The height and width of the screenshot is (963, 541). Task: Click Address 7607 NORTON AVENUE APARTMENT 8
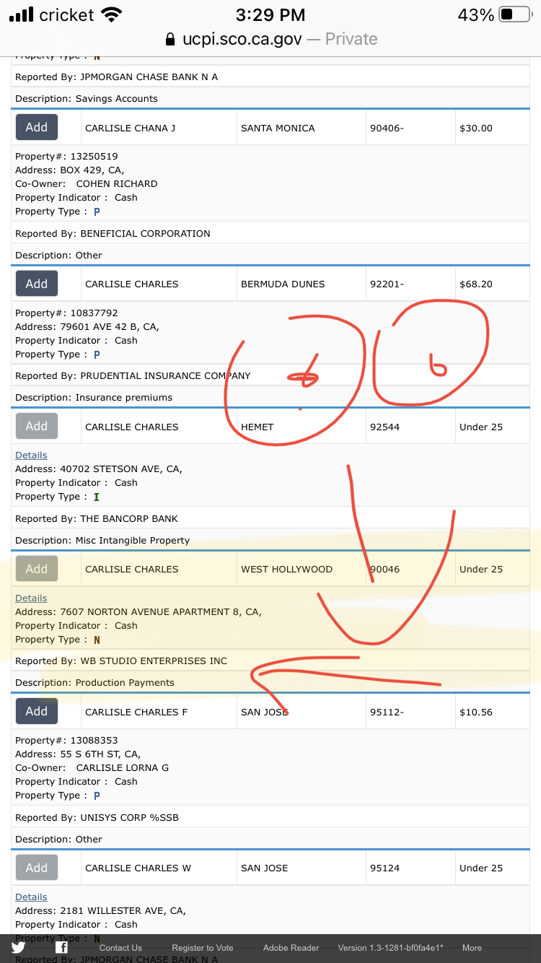(x=138, y=612)
